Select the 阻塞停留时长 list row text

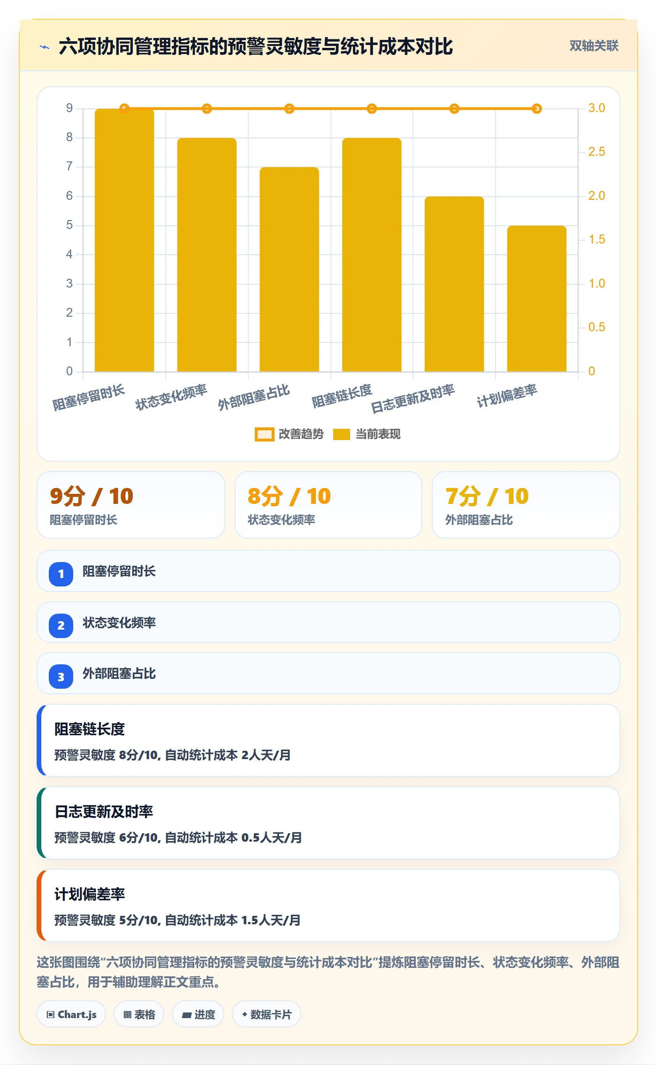[119, 571]
